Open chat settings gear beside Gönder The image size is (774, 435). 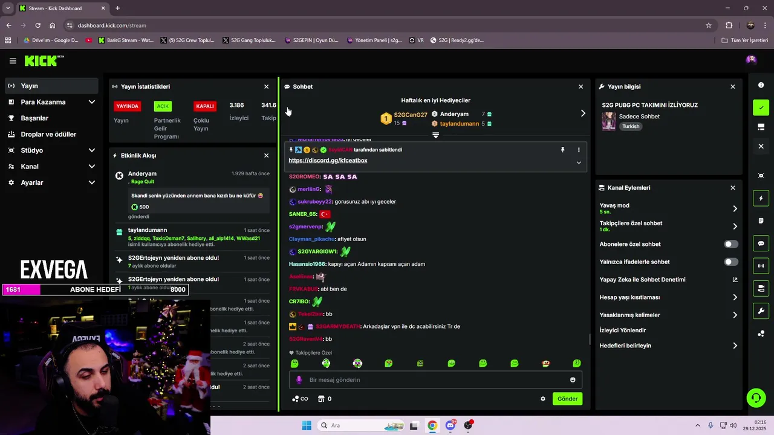[x=543, y=399]
